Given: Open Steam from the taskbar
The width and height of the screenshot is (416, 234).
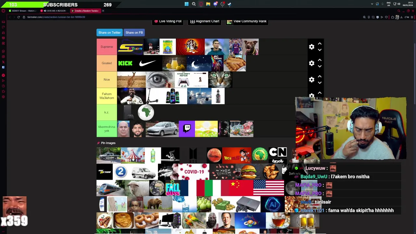Looking at the screenshot, I should point(229,4).
